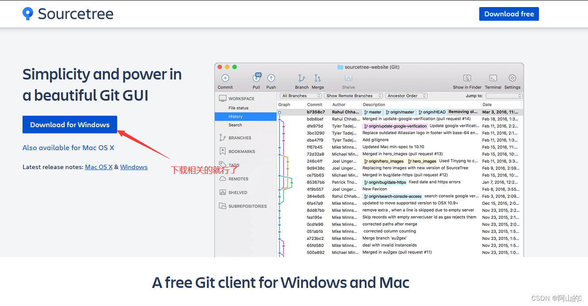Click the Pull icon showing 98 incoming changes
588x306 pixels.
pyautogui.click(x=256, y=79)
